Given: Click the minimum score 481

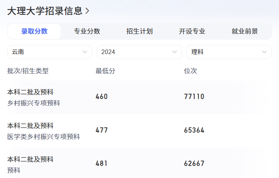Looking at the screenshot, I should point(101,163).
